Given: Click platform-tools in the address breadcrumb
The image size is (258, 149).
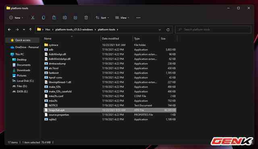Looking at the screenshot, I should [x=106, y=30].
